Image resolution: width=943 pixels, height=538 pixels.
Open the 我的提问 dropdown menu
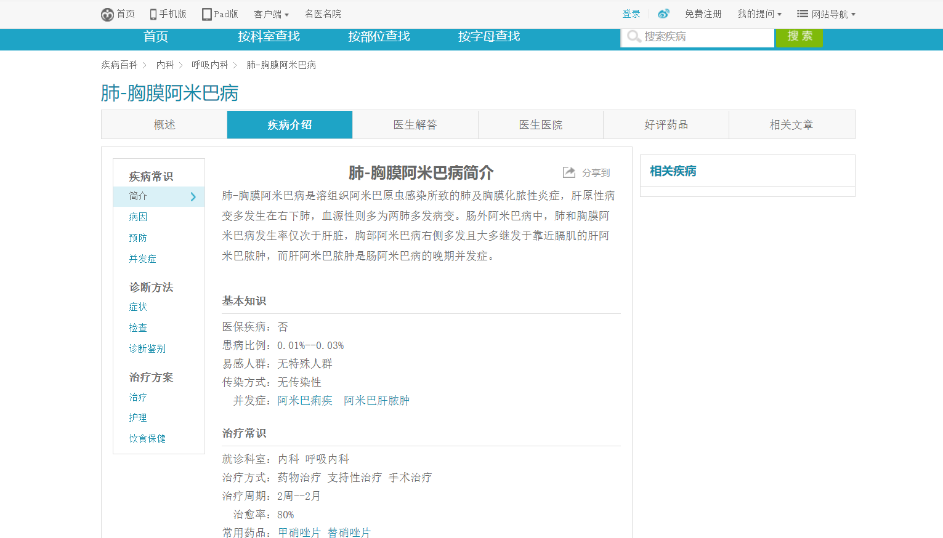[x=759, y=14]
